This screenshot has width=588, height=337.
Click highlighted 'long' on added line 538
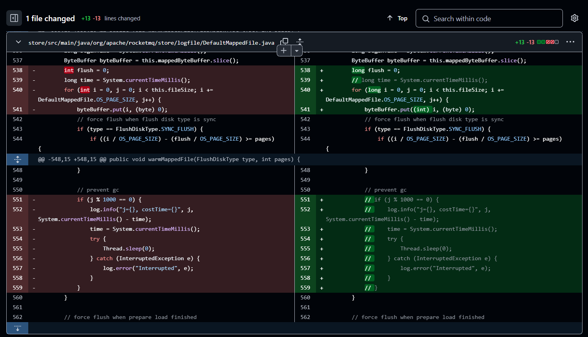tap(358, 70)
